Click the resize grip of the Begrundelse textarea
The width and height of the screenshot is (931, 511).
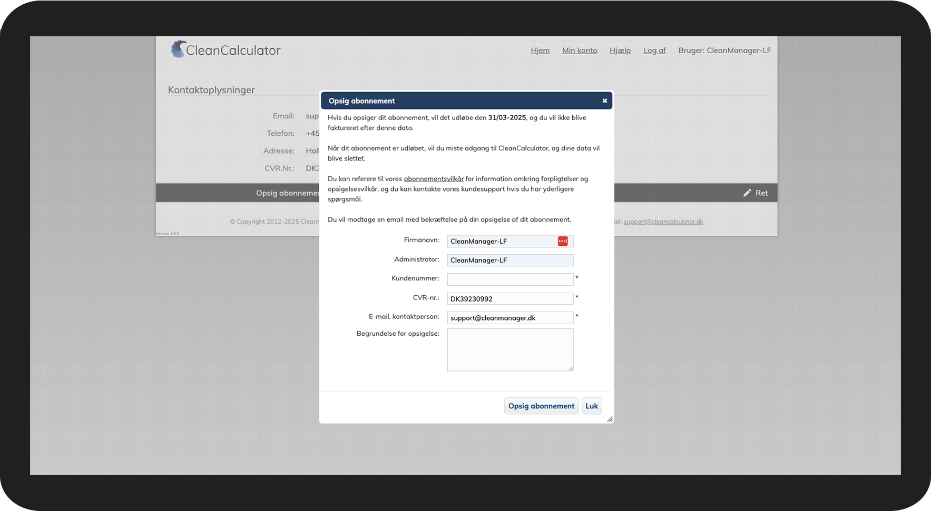tap(571, 368)
